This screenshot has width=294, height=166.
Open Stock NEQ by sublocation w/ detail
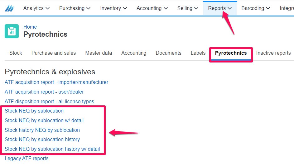point(44,120)
